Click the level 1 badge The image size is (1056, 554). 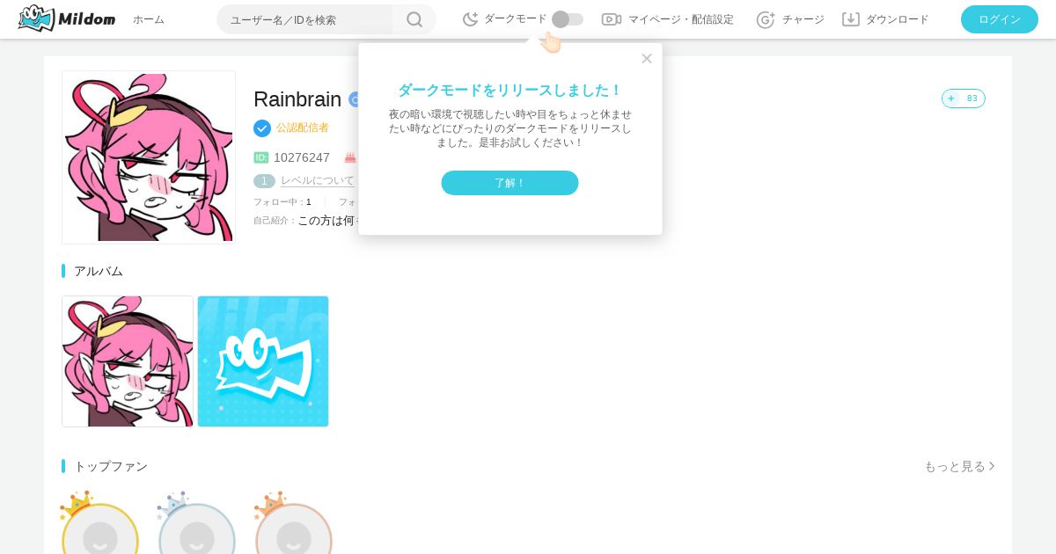264,181
